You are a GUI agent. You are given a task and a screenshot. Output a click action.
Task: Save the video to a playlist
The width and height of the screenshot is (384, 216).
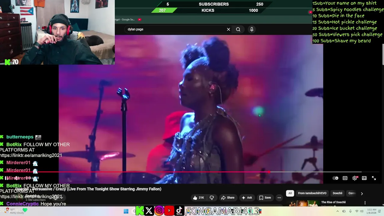[265, 198]
